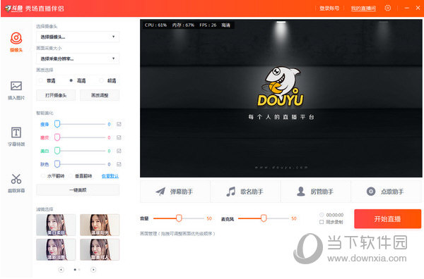Open the 插入图片 insert picture tool

tap(16, 90)
